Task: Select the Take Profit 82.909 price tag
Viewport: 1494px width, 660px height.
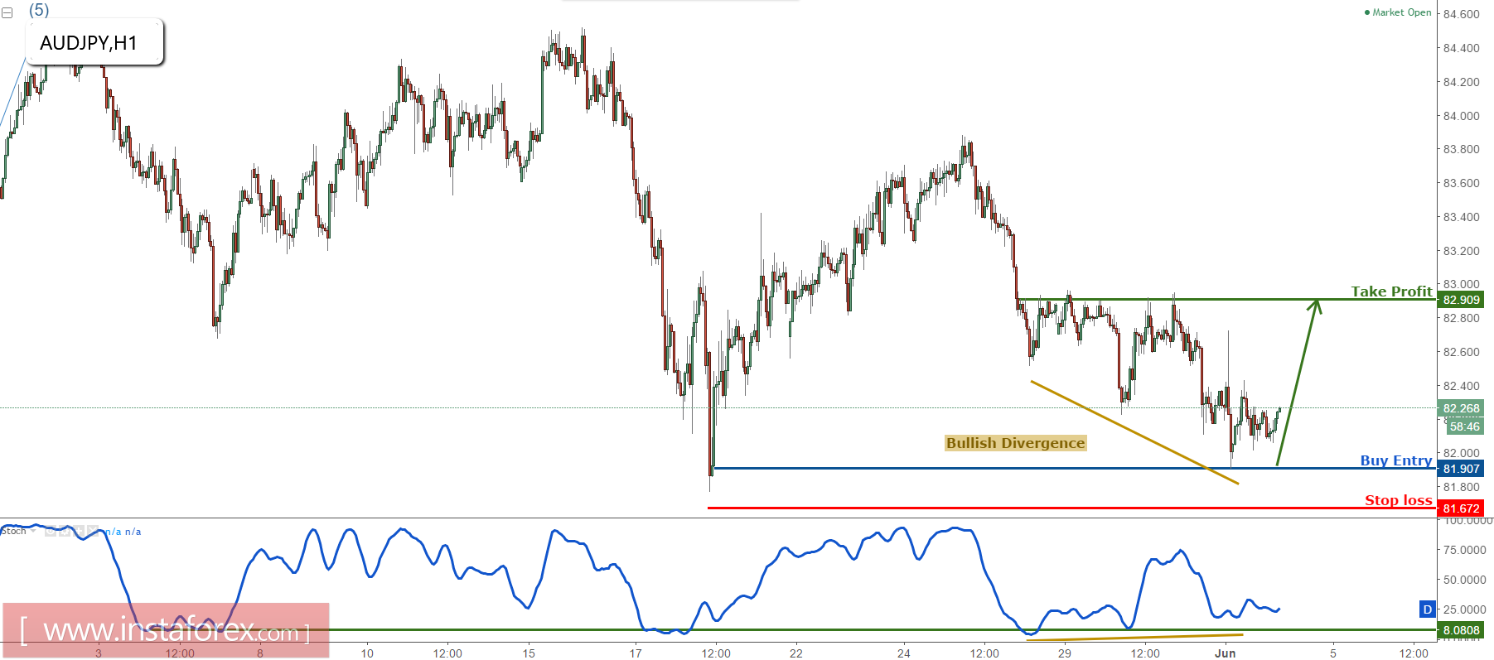Action: tap(1461, 300)
